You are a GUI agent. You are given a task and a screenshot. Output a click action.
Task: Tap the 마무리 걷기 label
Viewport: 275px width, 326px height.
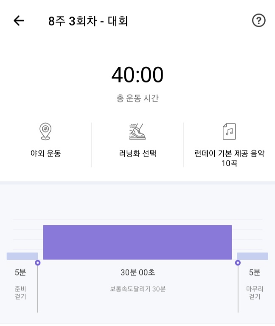(x=254, y=292)
